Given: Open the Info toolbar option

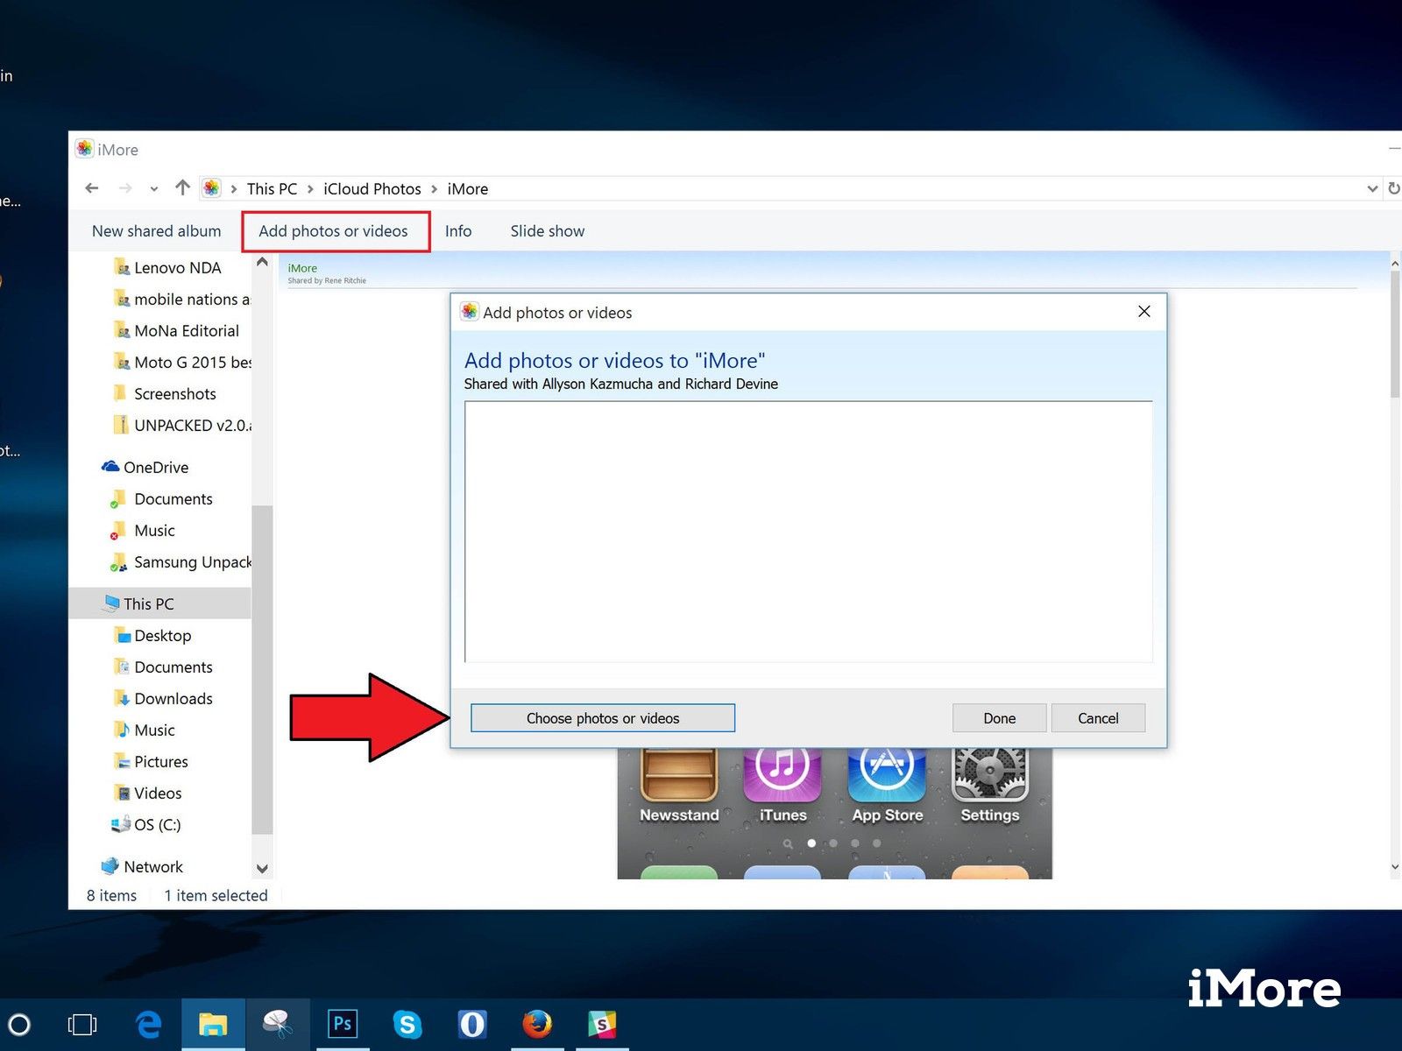Looking at the screenshot, I should pos(457,231).
